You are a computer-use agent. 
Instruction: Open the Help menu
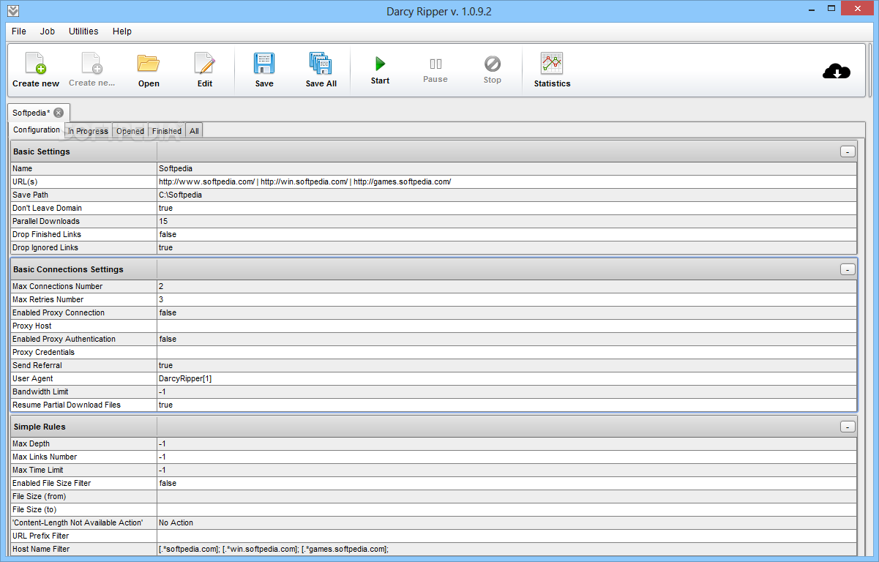pos(122,31)
